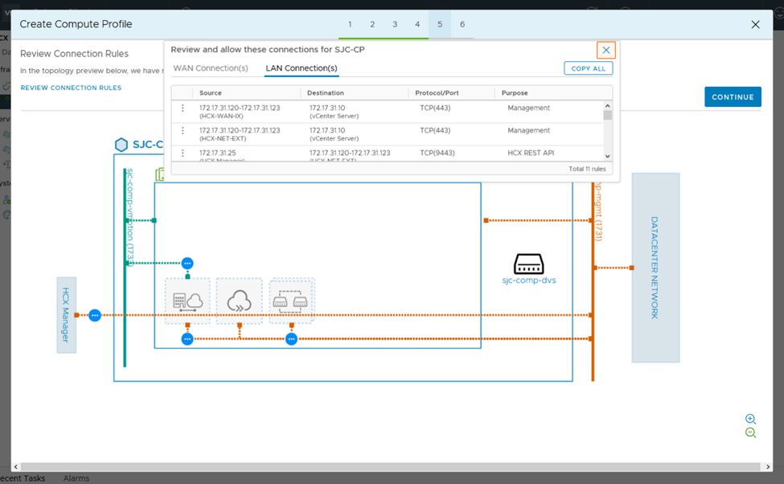Viewport: 784px width, 484px height.
Task: Open the Recent Tasks tab at the bottom
Action: pyautogui.click(x=23, y=478)
